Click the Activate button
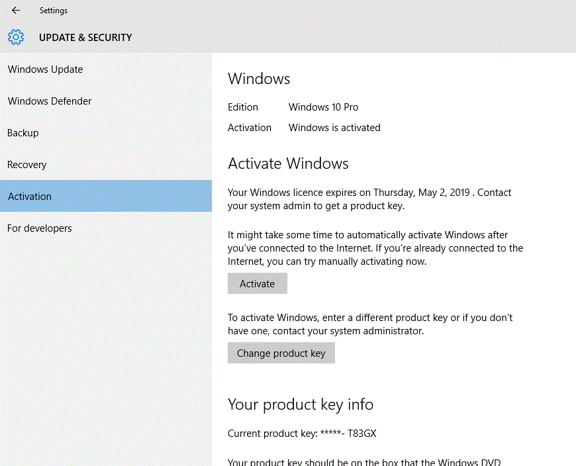This screenshot has width=576, height=466. (x=257, y=283)
